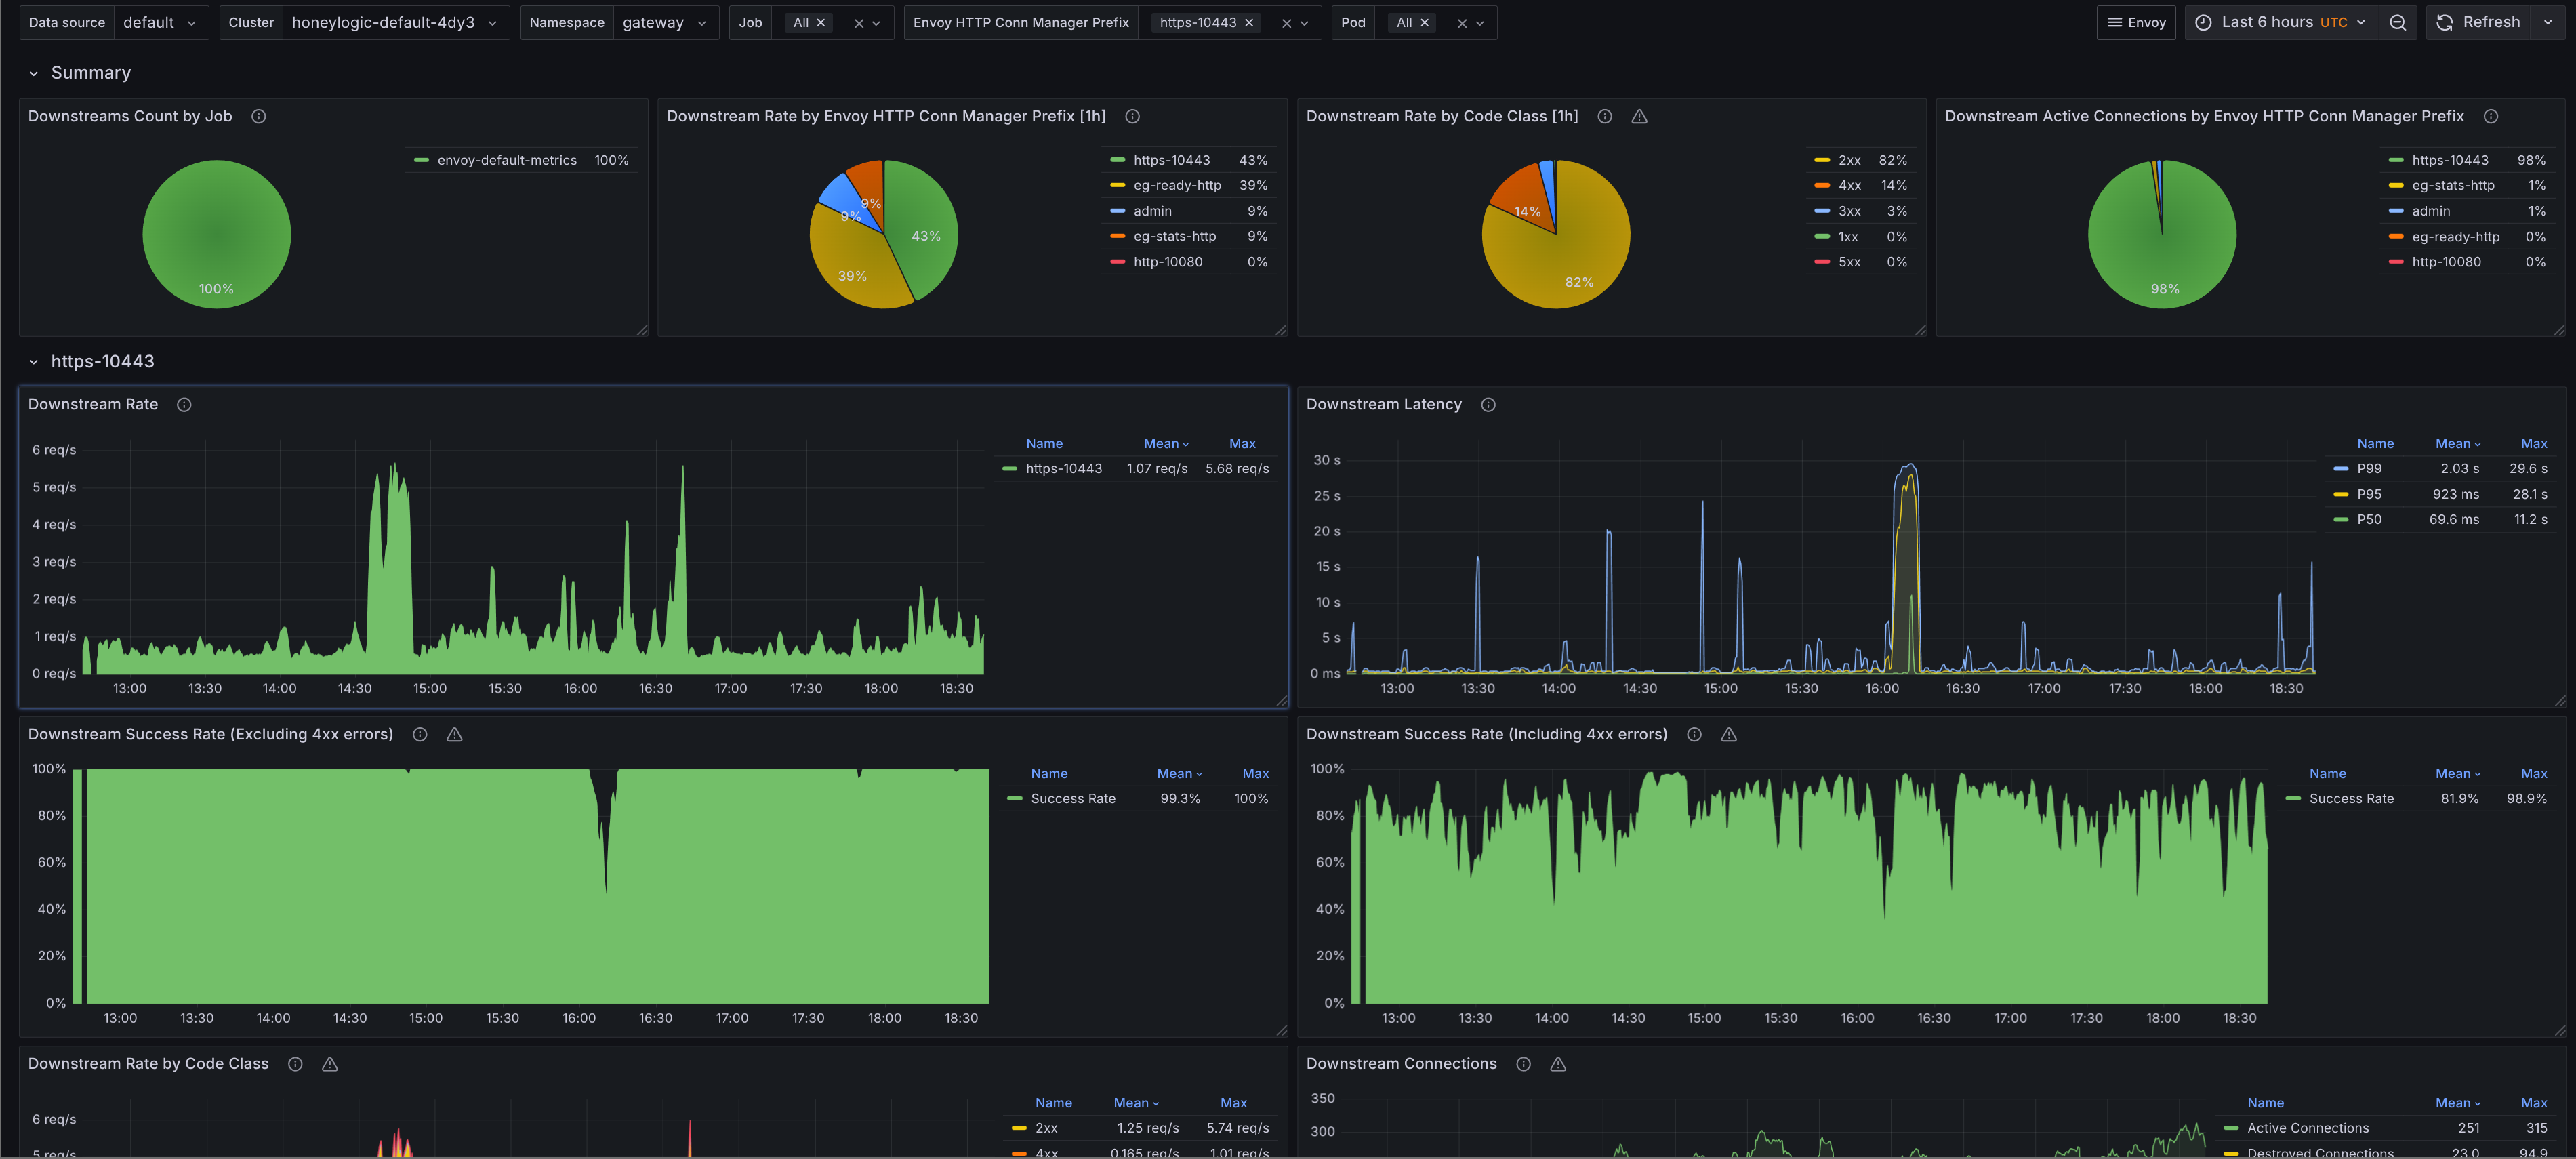This screenshot has width=2576, height=1159.
Task: Sort Downstream Rate legend by Max
Action: (x=1242, y=443)
